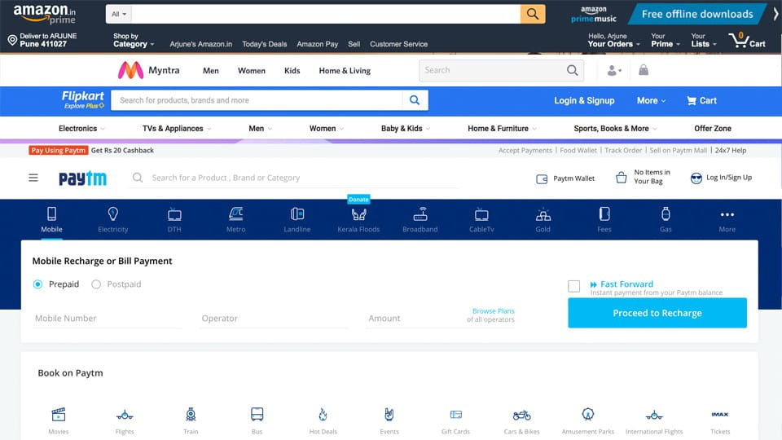The image size is (782, 440).
Task: Open Flights booking icon
Action: pos(125,415)
